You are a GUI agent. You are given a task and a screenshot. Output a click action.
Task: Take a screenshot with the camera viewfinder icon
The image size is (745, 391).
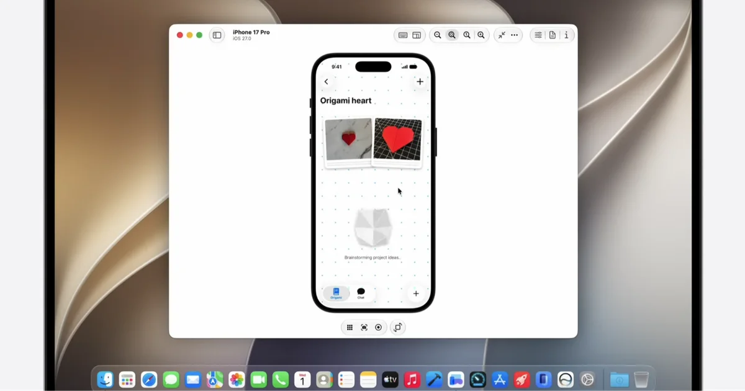(364, 327)
